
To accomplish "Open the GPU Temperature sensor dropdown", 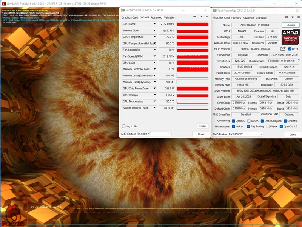I will pos(154,37).
